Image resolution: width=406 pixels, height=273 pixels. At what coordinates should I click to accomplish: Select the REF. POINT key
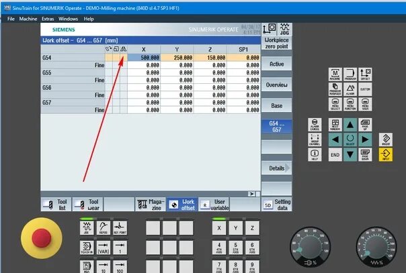coord(120,228)
